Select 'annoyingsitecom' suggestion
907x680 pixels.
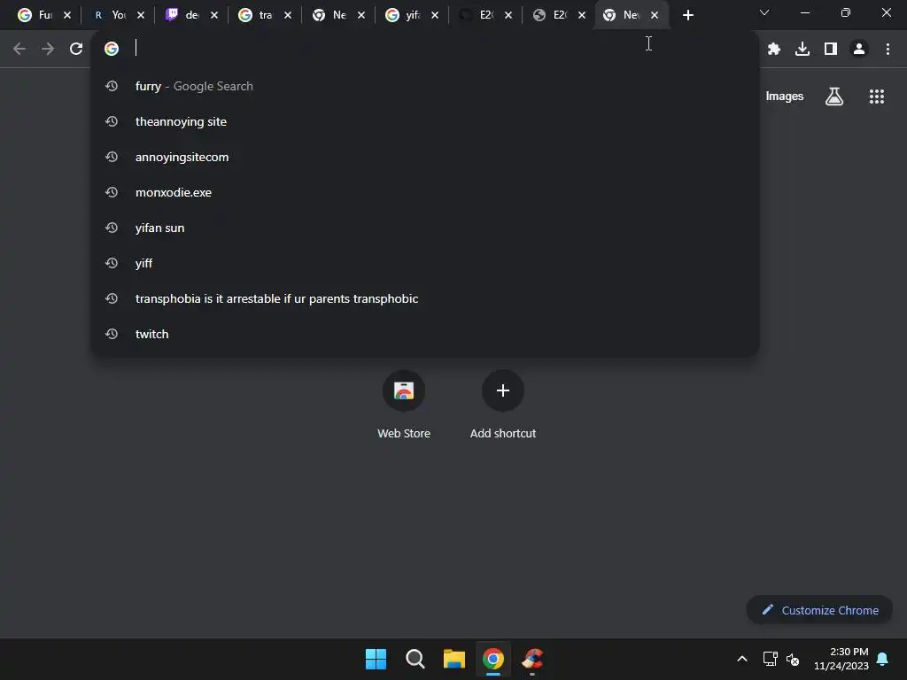click(425, 157)
